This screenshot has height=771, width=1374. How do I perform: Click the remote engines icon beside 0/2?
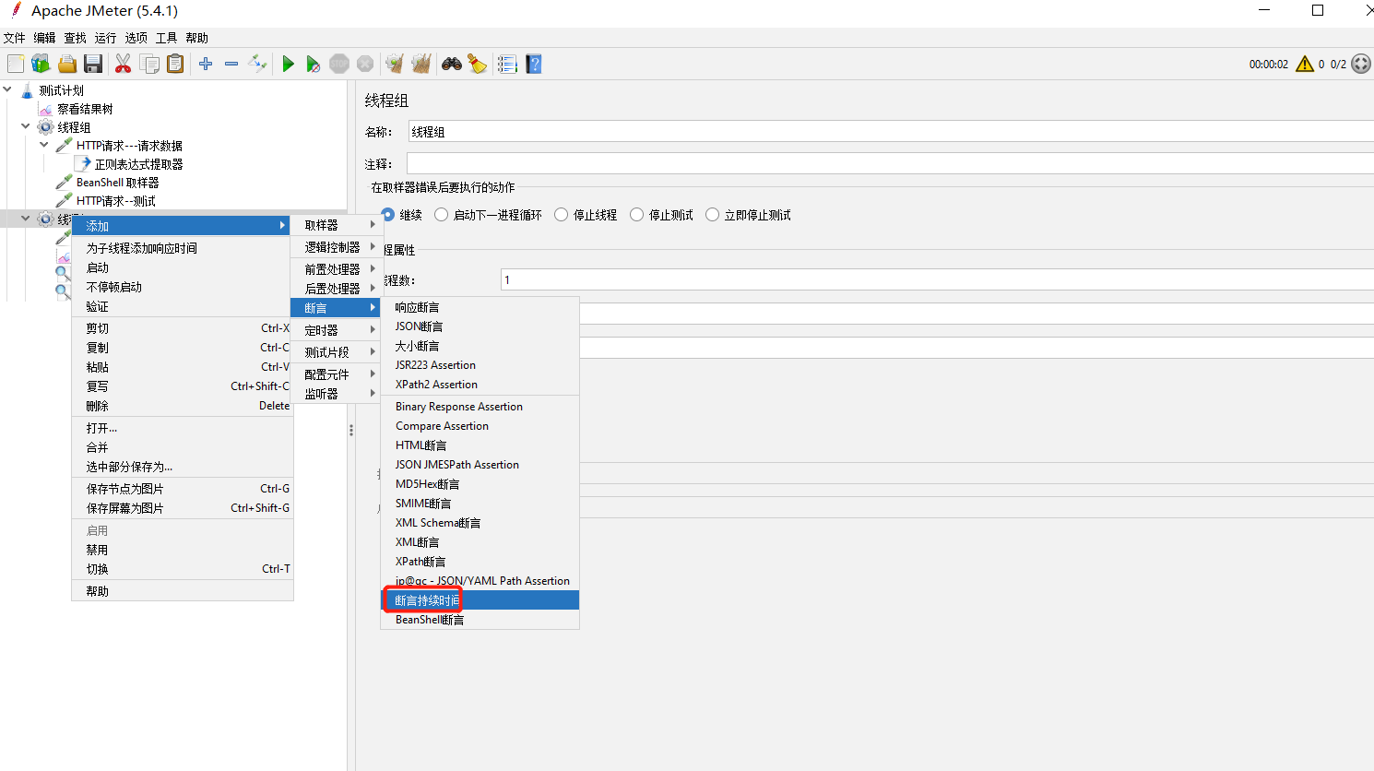click(x=1361, y=64)
